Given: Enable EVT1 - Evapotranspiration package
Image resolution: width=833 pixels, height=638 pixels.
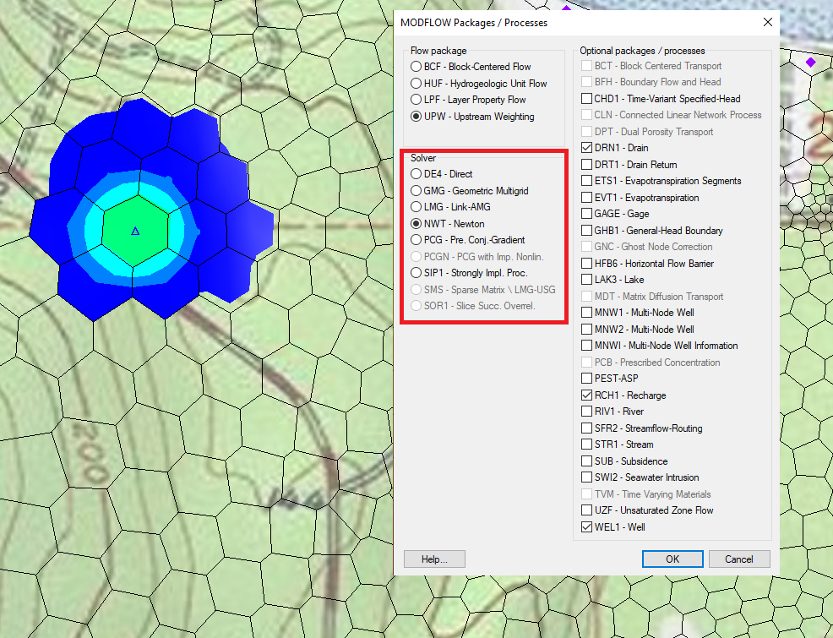Looking at the screenshot, I should (x=586, y=197).
